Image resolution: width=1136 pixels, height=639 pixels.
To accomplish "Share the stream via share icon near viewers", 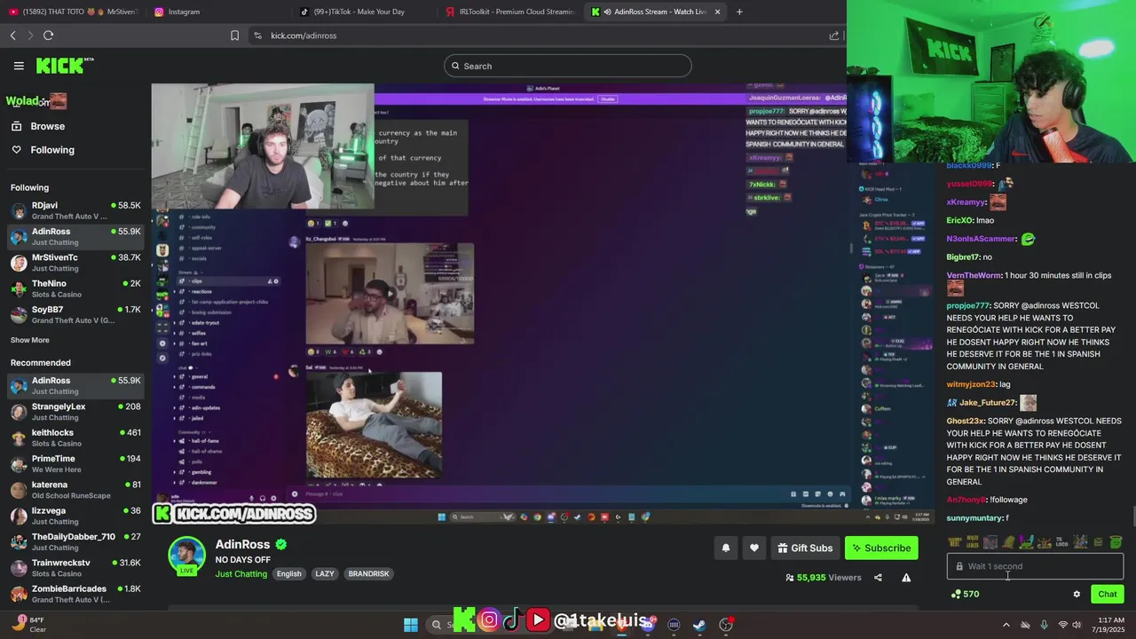I will coord(878,578).
